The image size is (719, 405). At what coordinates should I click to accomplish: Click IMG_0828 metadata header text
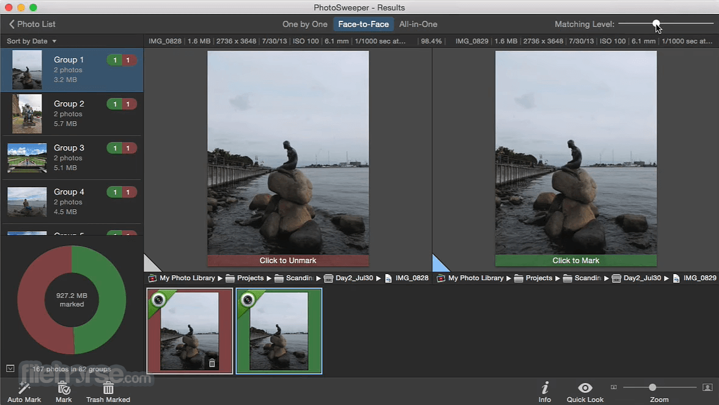point(277,41)
